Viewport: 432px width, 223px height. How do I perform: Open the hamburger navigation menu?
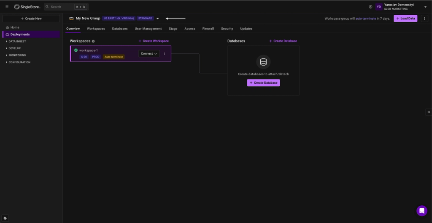(x=7, y=7)
